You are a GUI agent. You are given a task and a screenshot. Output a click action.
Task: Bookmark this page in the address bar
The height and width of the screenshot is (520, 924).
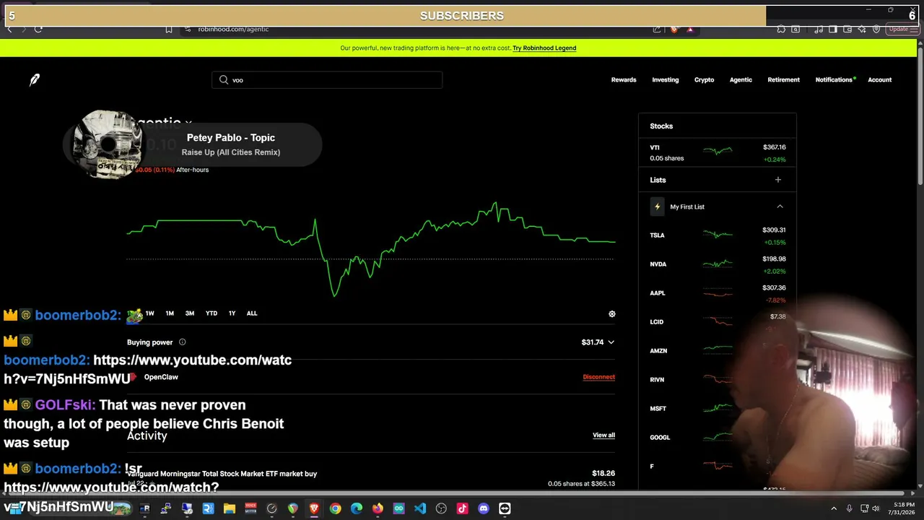click(169, 30)
